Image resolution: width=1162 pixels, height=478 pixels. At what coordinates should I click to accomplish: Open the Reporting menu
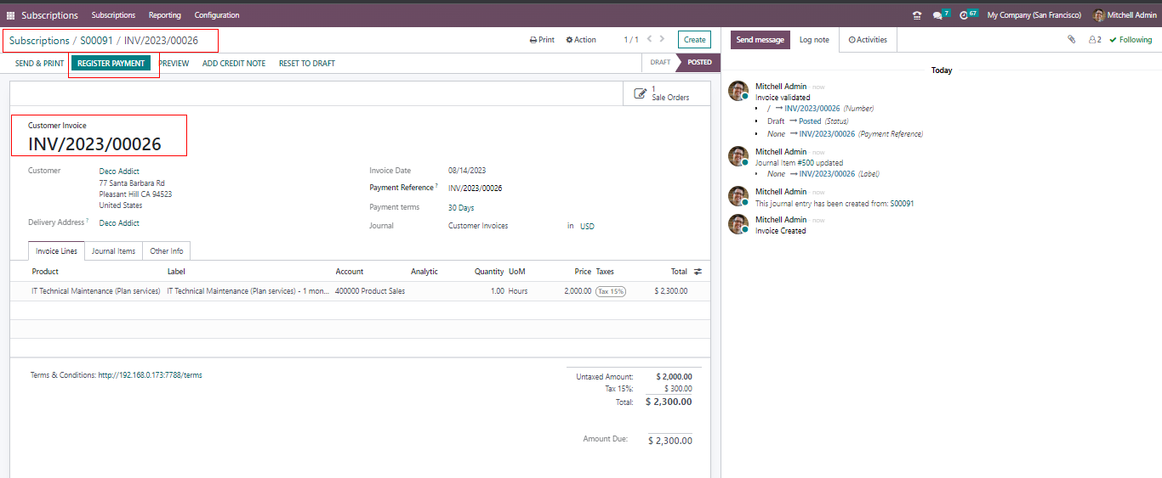pos(164,15)
